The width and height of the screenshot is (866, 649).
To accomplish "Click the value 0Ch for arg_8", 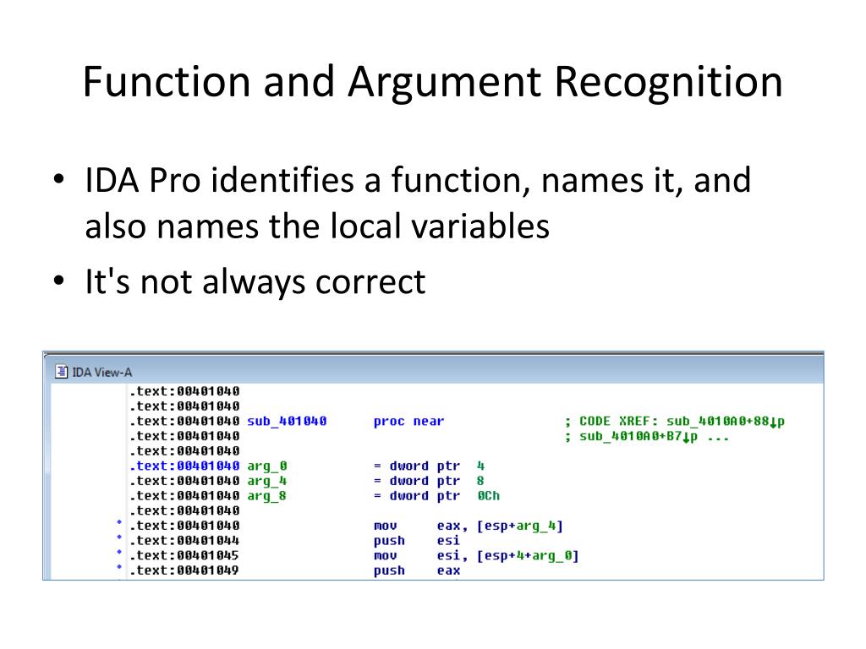I will coord(488,495).
